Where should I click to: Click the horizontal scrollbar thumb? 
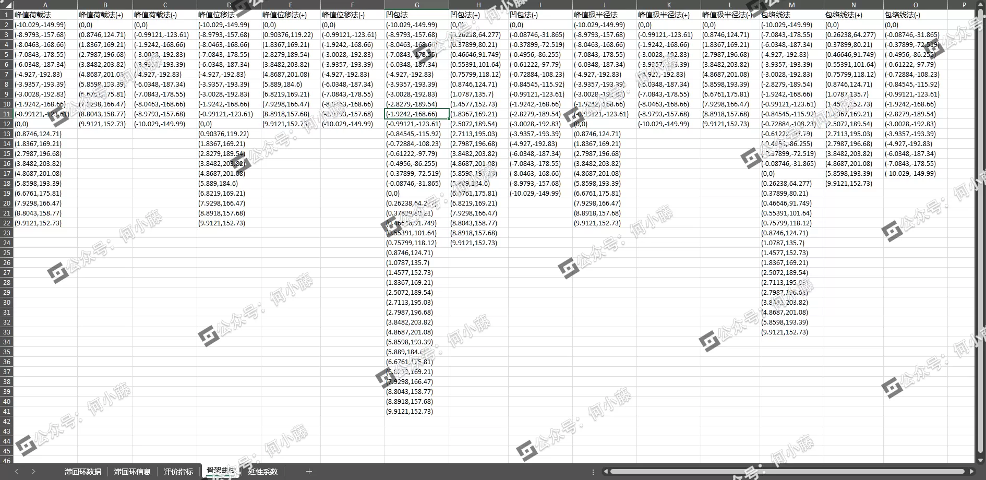(x=787, y=472)
